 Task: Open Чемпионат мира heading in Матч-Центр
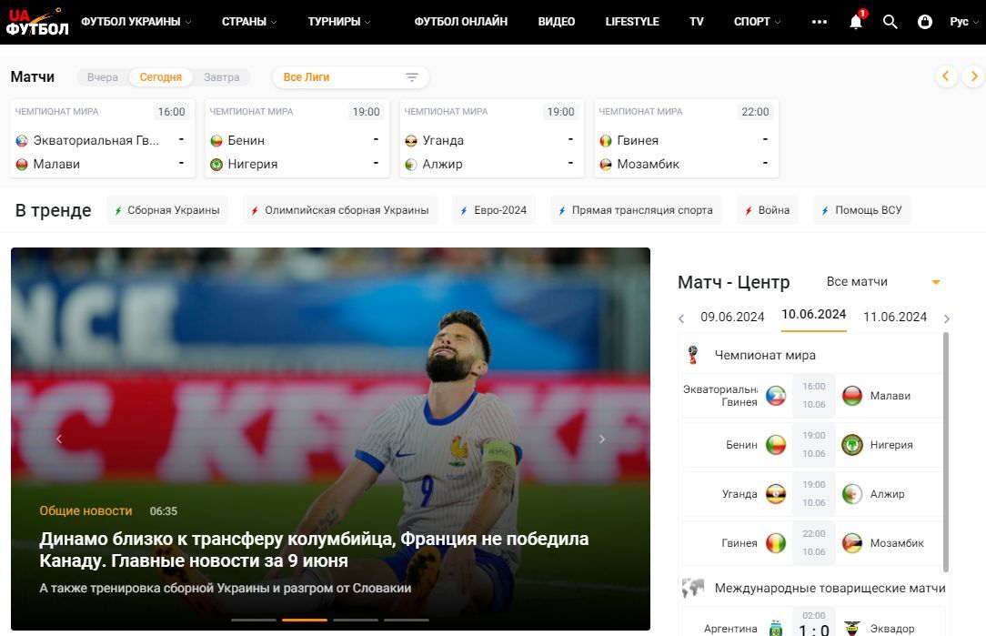pos(765,355)
